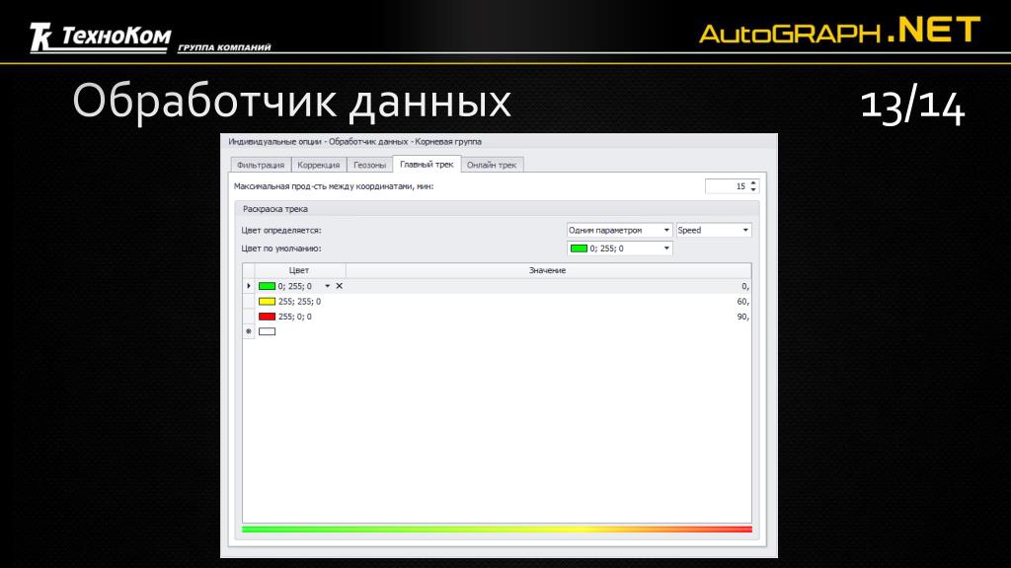Click the row indicator arrow of first row
The width and height of the screenshot is (1011, 568).
(x=249, y=286)
